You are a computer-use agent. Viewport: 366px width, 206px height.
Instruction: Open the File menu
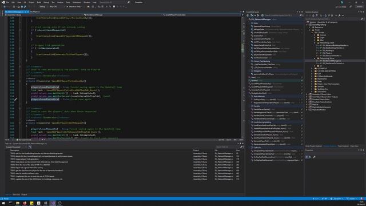(7, 2)
